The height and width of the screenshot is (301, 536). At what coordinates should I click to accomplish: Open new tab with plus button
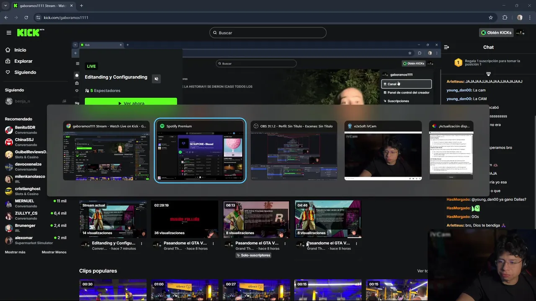pos(81,6)
